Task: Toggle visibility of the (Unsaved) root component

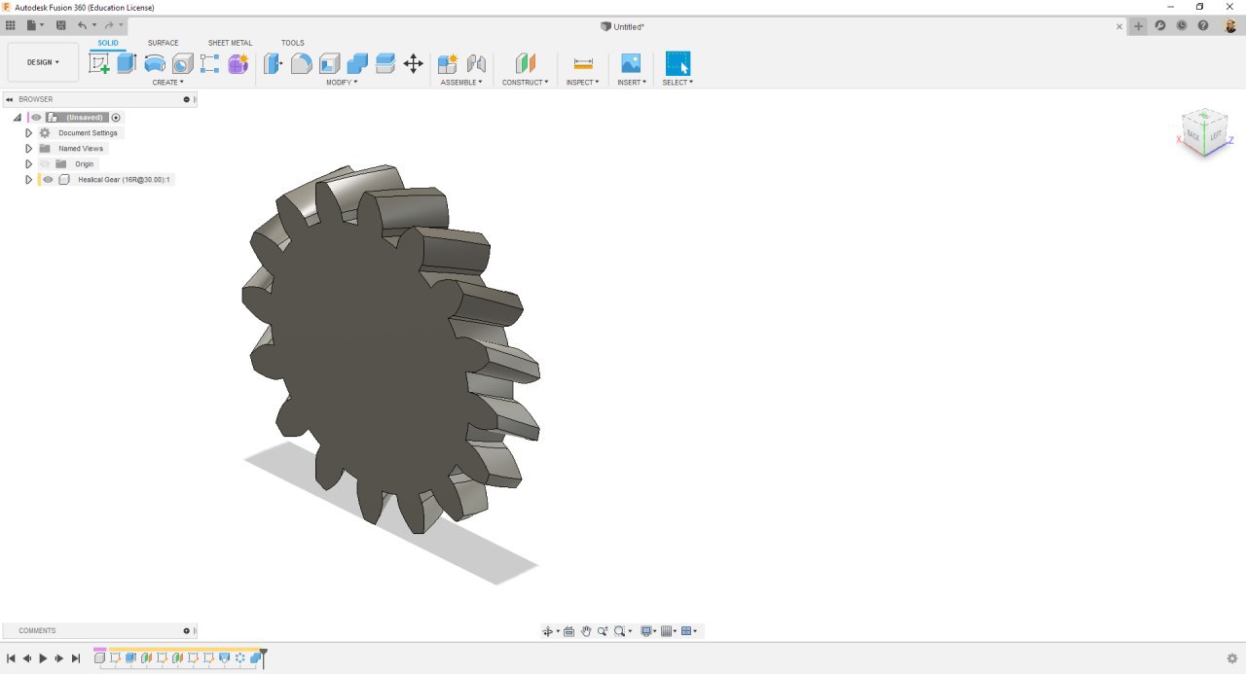Action: [x=36, y=118]
